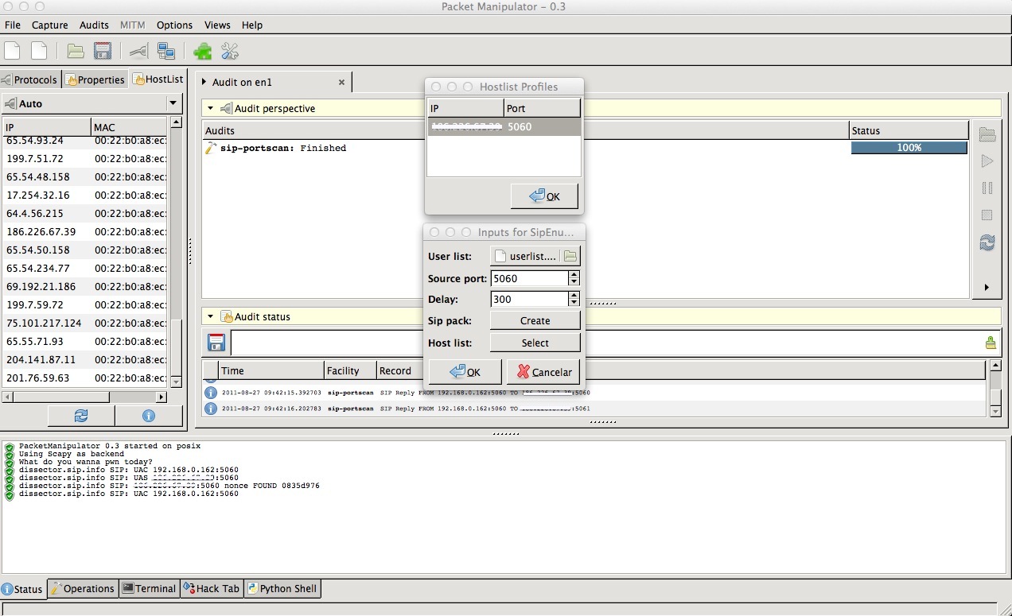Screen dimensions: 1012x616
Task: Open plugins with the green puzzle icon
Action: tap(203, 52)
